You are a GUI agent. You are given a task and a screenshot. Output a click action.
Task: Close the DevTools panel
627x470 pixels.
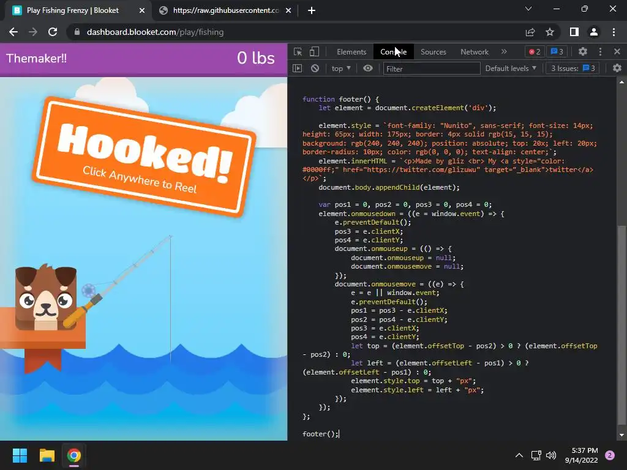tap(617, 51)
